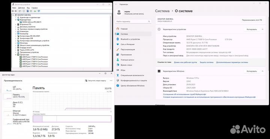Screen dimensions: 270x139
Task: Collapse the Видеоадаптеры node in Device Manager
Action: pos(16,20)
